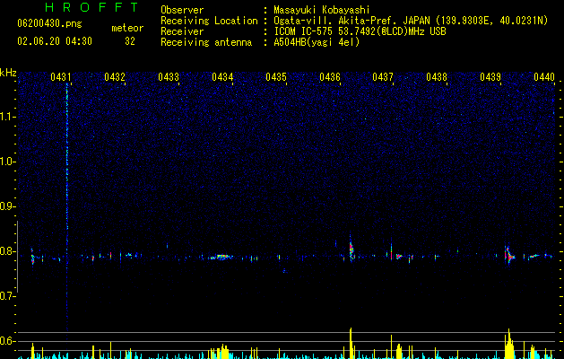The height and width of the screenshot is (359, 564).
Task: Click the 0.9 frequency axis label
Action: point(8,206)
